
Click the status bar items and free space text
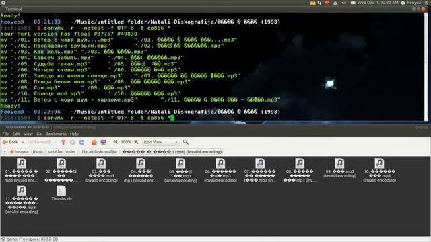tap(30, 239)
